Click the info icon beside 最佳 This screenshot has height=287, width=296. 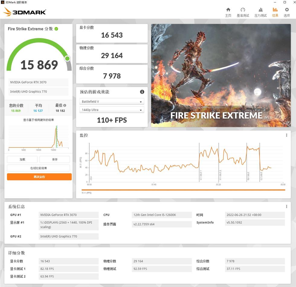click(x=65, y=105)
